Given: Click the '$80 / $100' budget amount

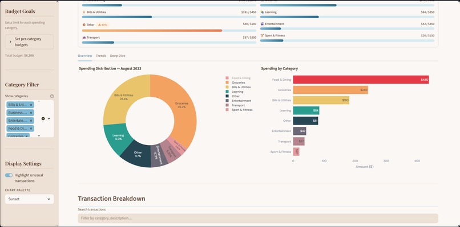Looking at the screenshot, I should [249, 24].
